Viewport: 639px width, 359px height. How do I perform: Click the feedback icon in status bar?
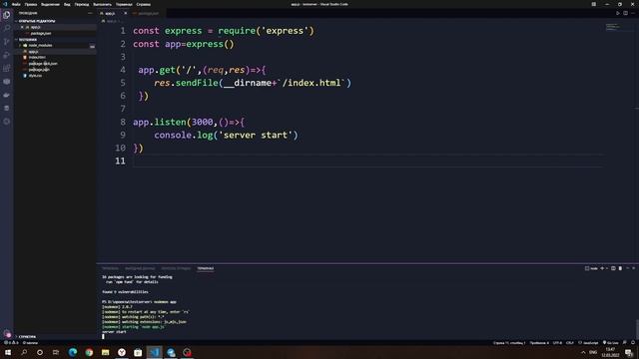tap(625, 343)
